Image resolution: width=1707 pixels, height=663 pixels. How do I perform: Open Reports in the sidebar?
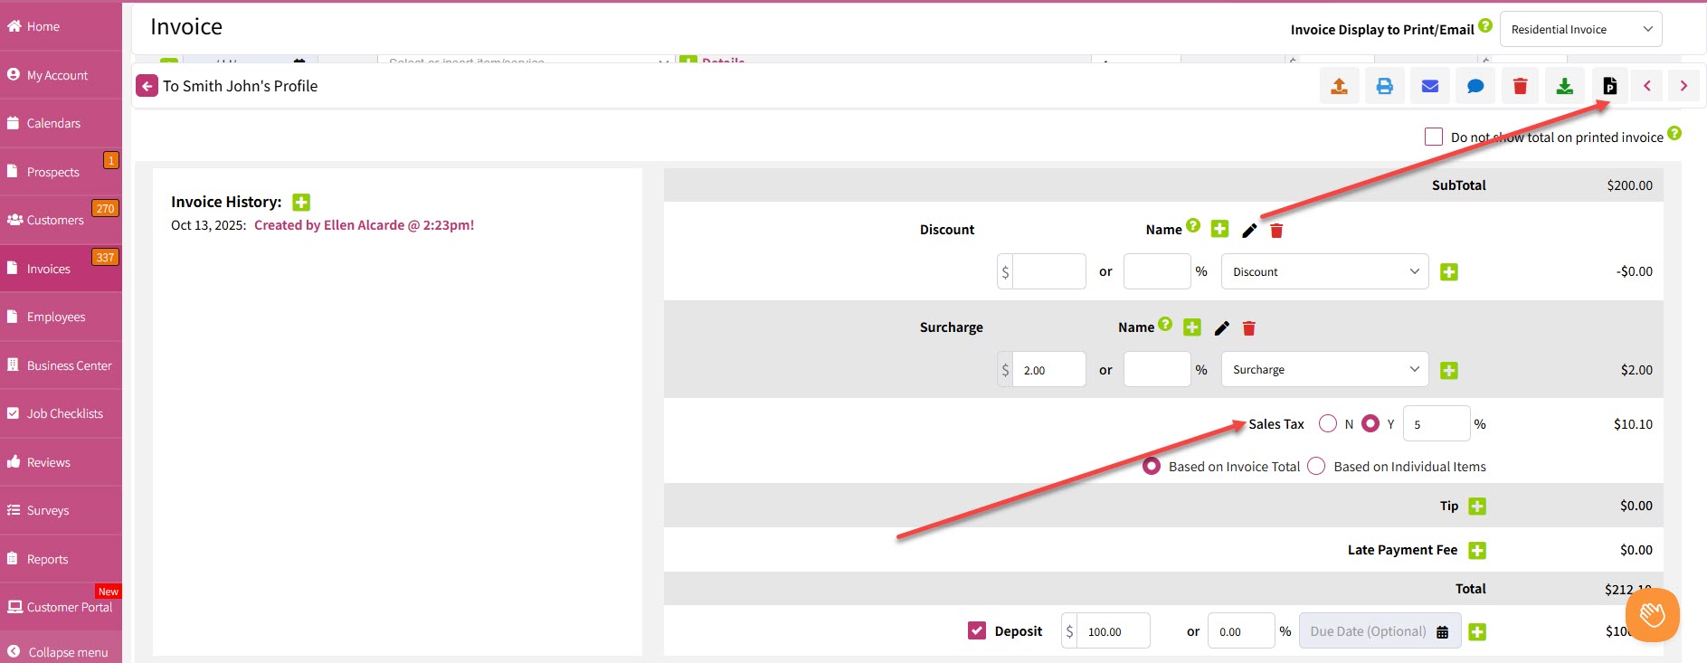click(61, 559)
